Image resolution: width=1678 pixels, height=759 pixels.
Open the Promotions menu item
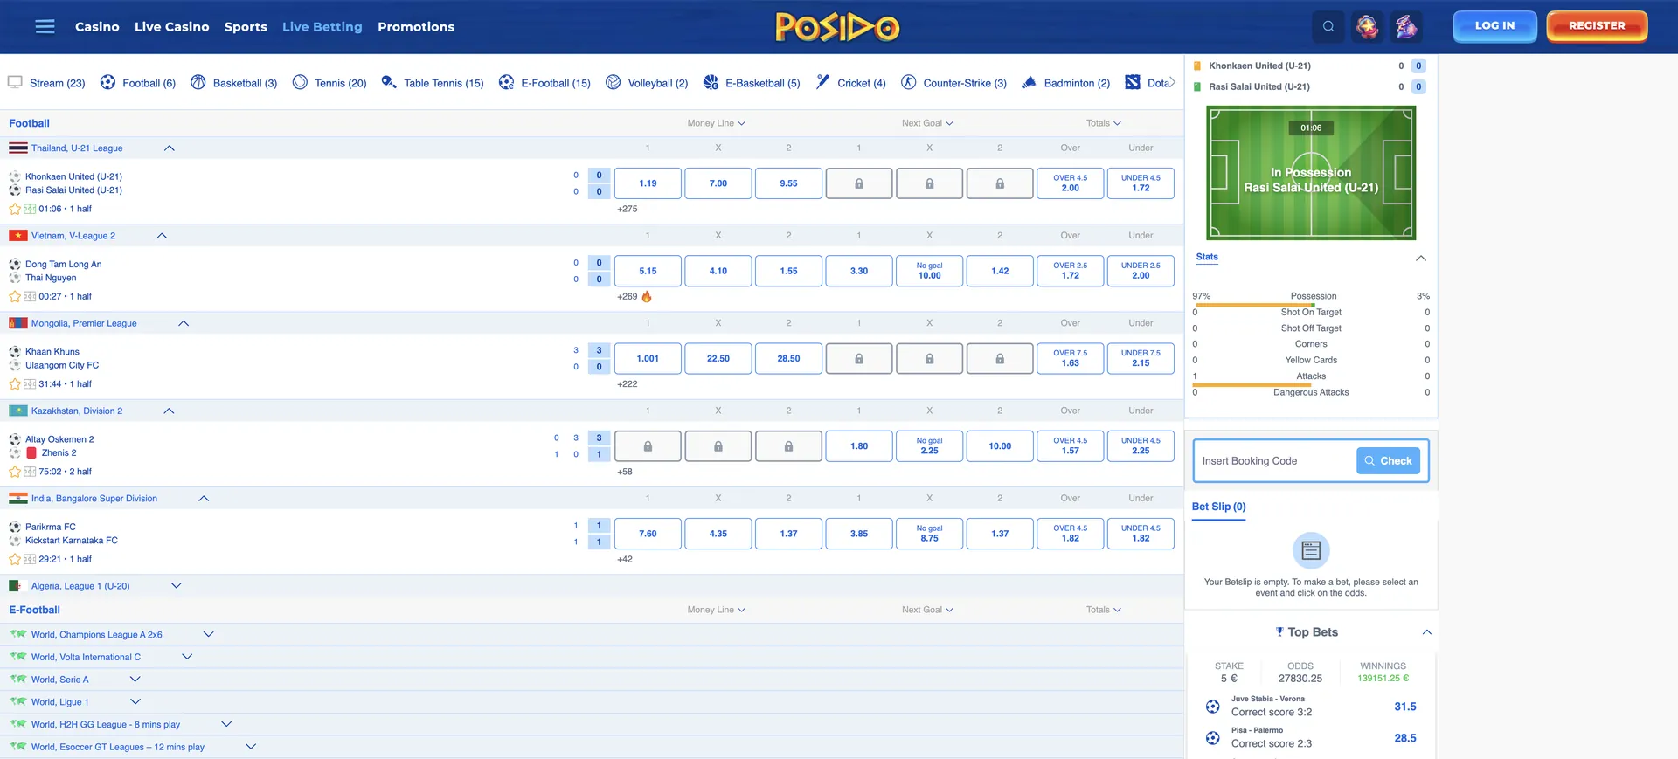[x=416, y=27]
